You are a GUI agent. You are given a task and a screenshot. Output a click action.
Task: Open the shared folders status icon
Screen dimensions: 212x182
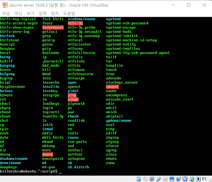click(x=165, y=179)
